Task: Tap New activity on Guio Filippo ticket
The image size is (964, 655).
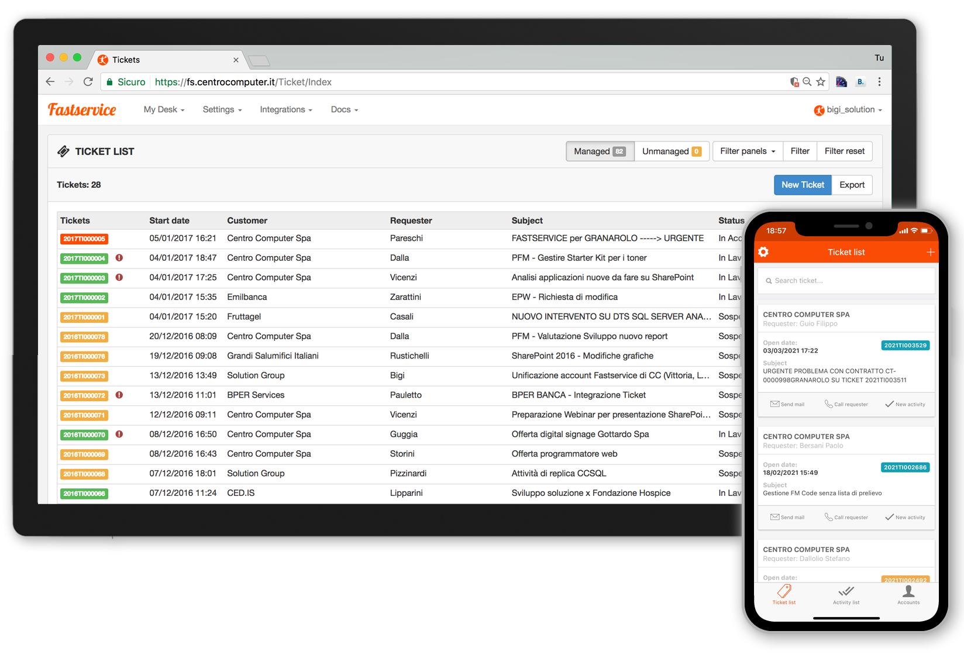Action: [x=906, y=404]
